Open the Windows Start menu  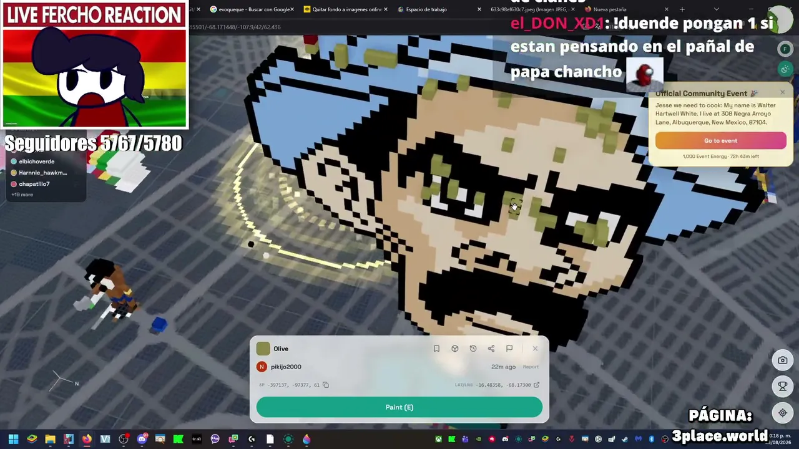point(13,439)
